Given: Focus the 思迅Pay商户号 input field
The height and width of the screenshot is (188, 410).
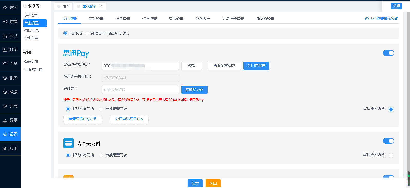Looking at the screenshot, I should coord(140,66).
